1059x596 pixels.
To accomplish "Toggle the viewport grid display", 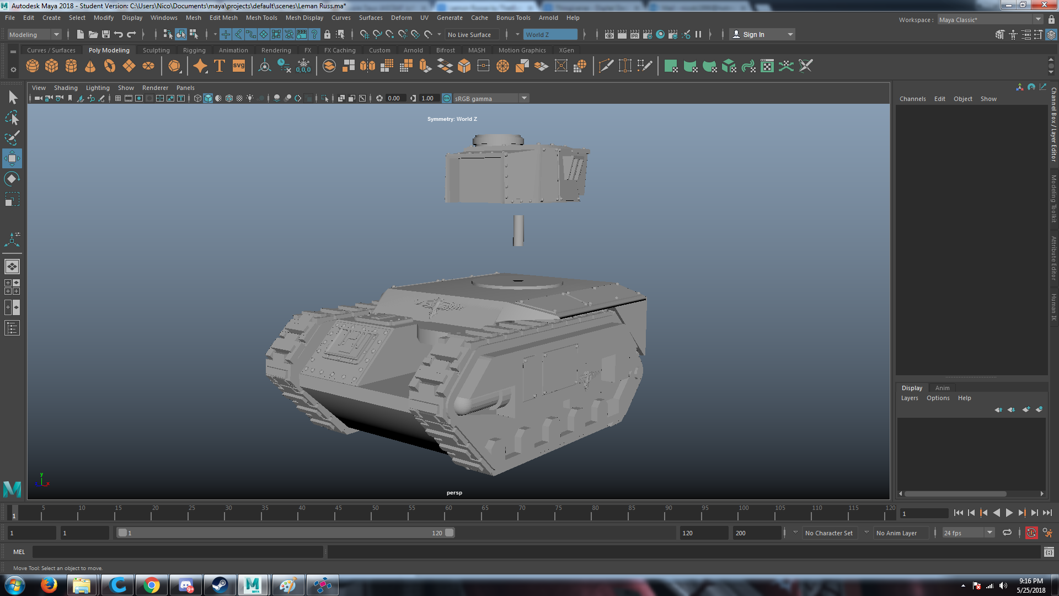I will pyautogui.click(x=118, y=98).
